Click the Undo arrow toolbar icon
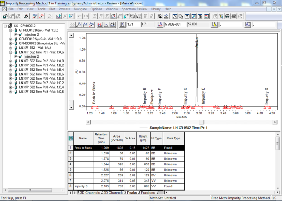 pyautogui.click(x=79, y=17)
